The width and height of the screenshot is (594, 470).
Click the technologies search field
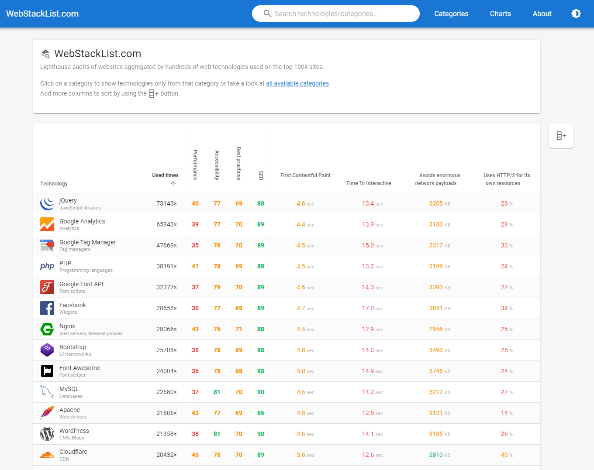[335, 14]
